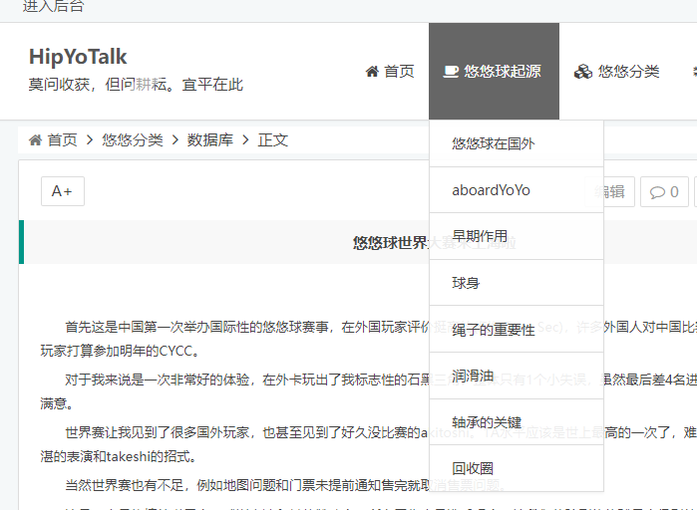Screen dimensions: 697x510
Task: Click the home icon in navigation bar
Action: [372, 72]
